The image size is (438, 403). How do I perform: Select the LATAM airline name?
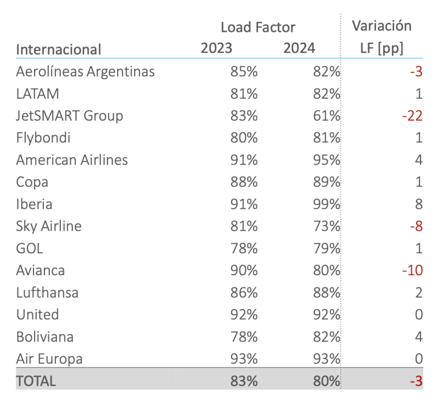click(38, 94)
